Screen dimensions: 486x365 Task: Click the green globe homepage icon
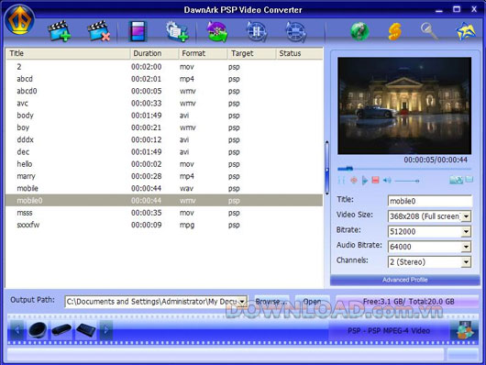(359, 31)
